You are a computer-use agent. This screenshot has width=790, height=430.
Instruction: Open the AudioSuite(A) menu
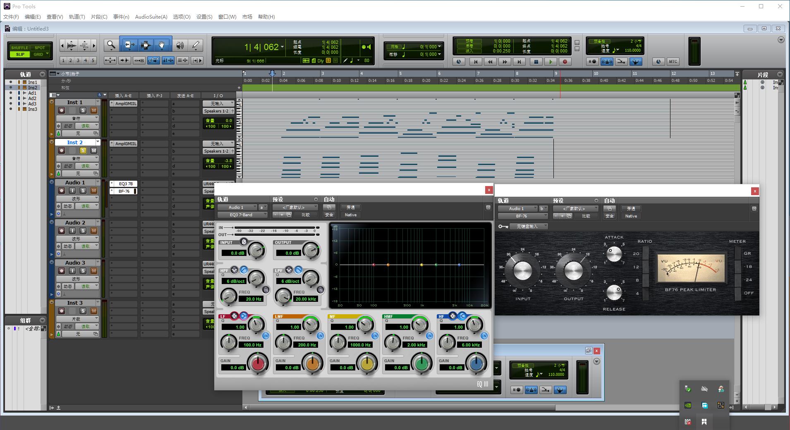click(x=151, y=17)
